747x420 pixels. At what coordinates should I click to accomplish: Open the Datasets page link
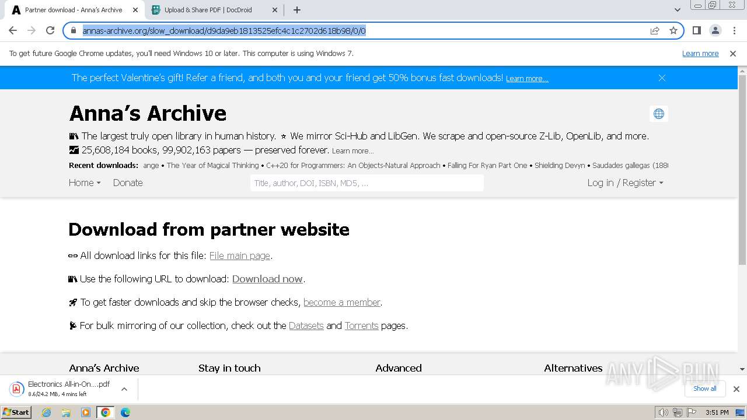point(306,325)
